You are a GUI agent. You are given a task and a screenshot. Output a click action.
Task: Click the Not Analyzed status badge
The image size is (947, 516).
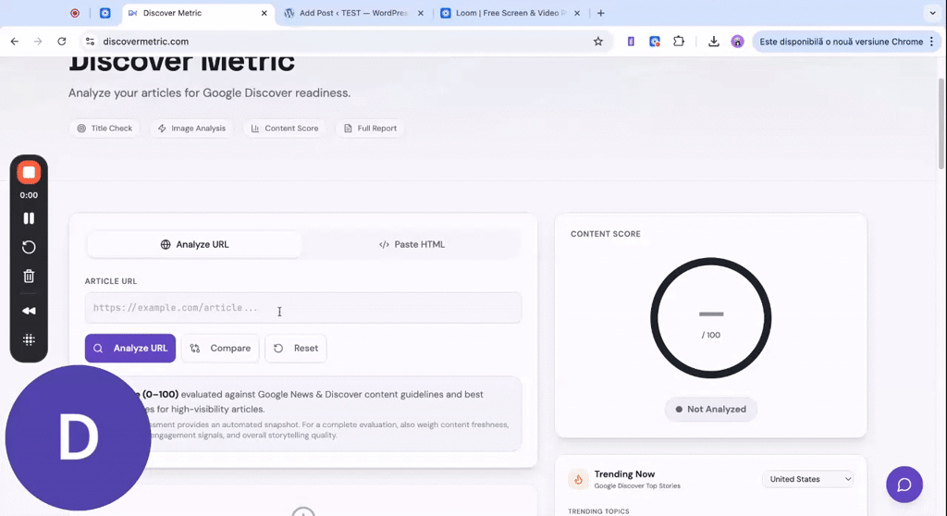711,409
